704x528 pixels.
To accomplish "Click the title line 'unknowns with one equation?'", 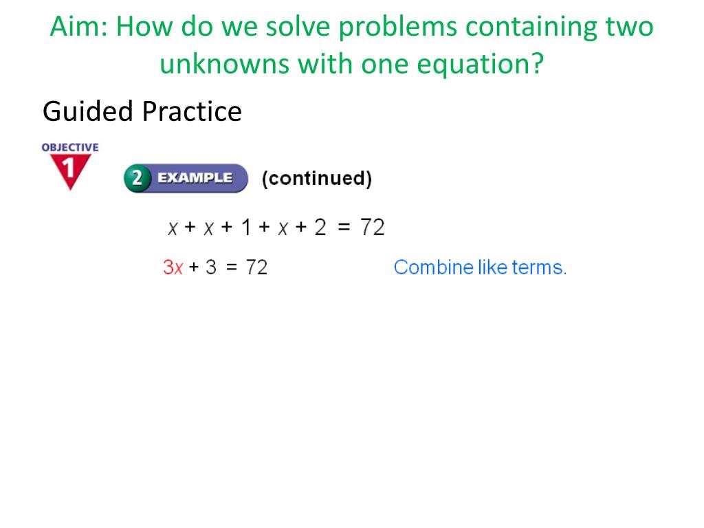I will coord(351,64).
